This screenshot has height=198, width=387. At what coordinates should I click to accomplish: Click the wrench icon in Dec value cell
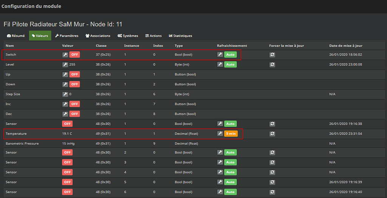(65, 114)
